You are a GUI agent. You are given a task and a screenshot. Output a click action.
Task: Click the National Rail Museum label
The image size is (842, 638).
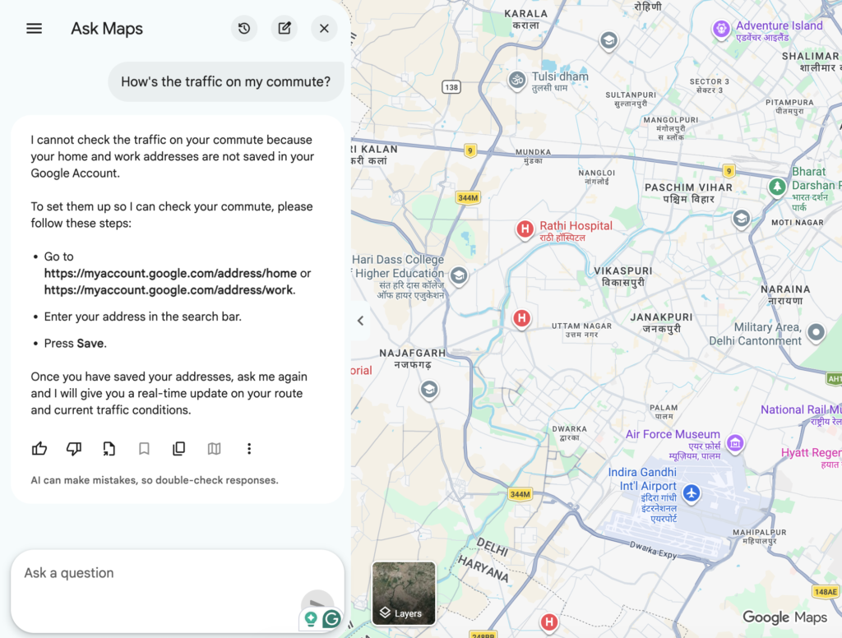click(x=801, y=415)
